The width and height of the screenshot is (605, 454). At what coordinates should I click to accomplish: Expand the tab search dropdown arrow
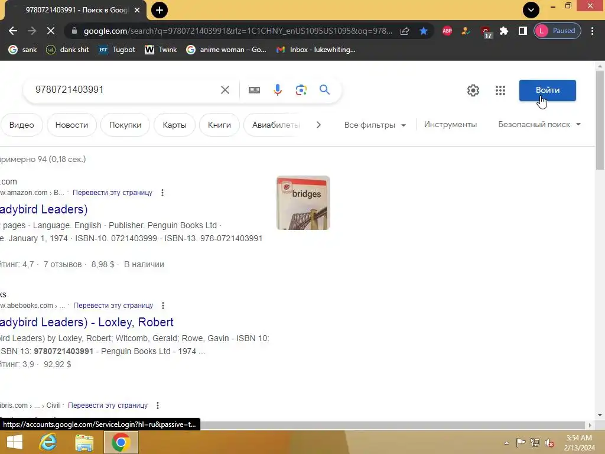tap(531, 10)
